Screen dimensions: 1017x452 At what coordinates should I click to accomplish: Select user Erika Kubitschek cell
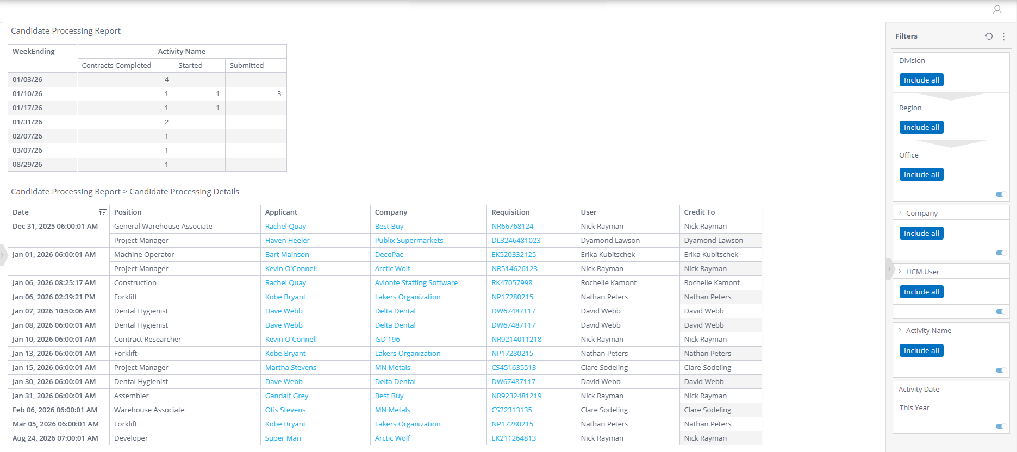click(627, 254)
